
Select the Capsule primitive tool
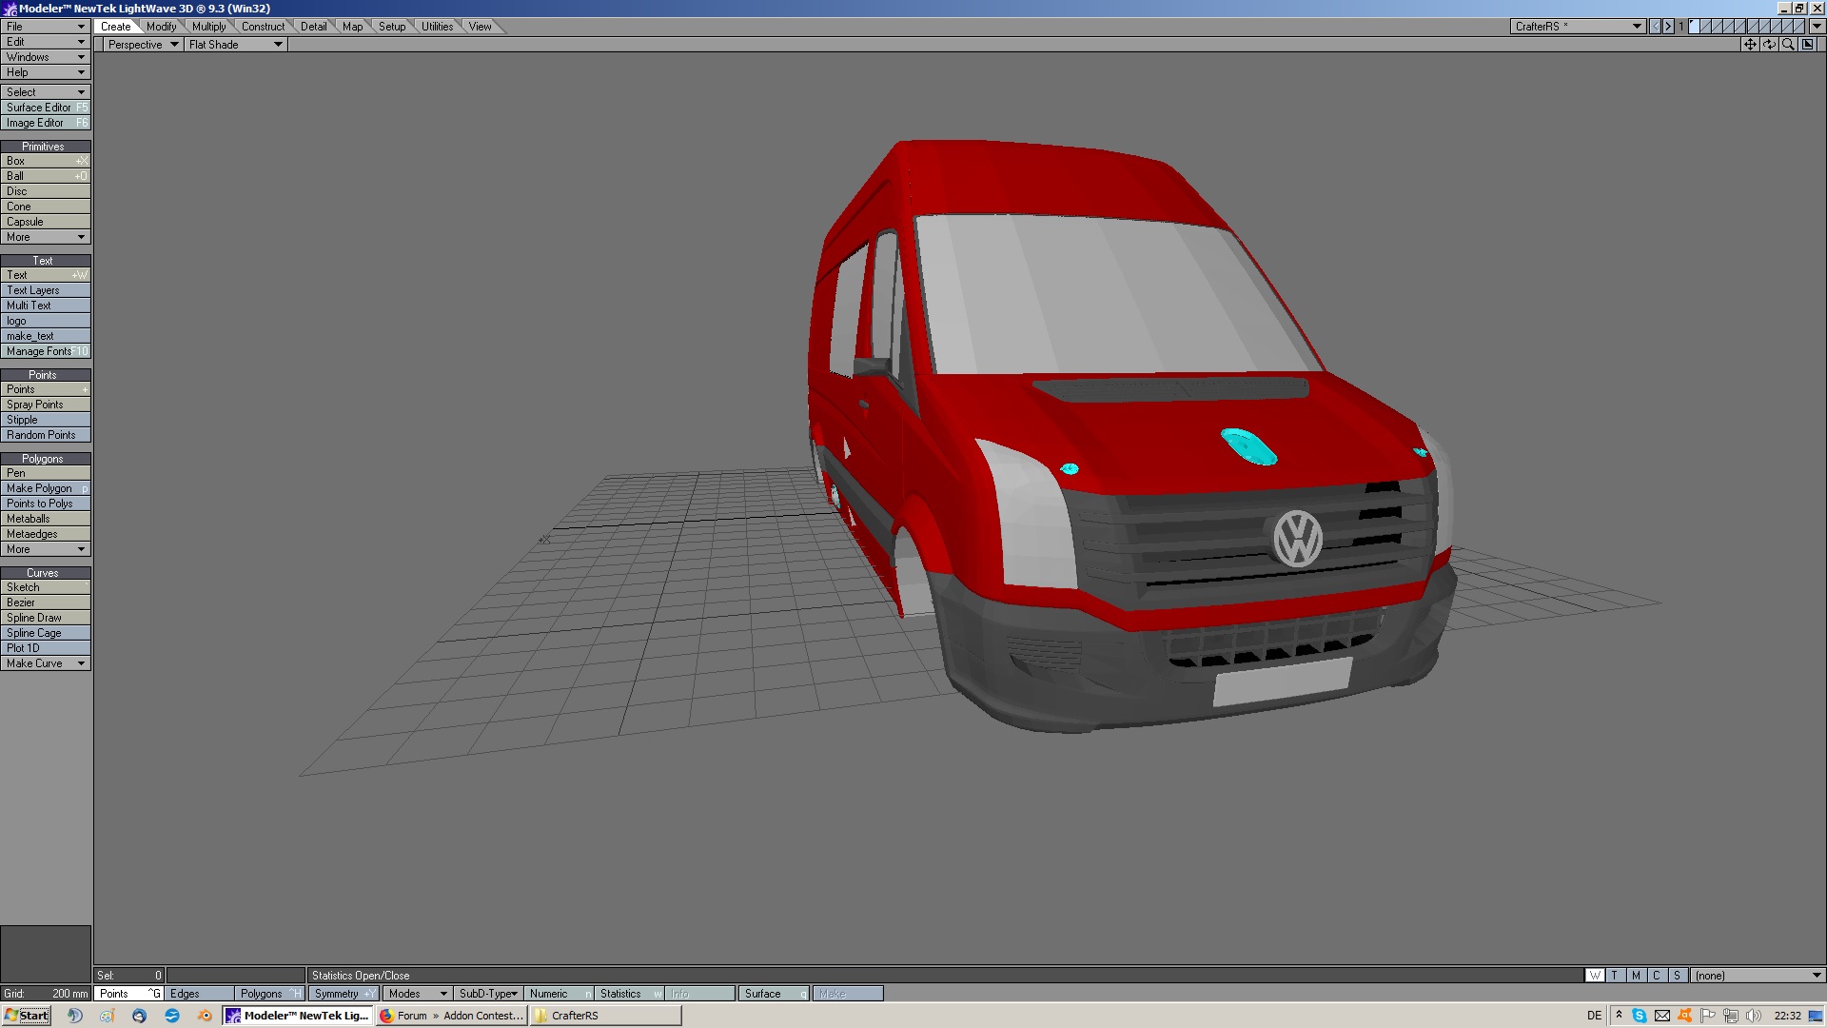pyautogui.click(x=46, y=222)
